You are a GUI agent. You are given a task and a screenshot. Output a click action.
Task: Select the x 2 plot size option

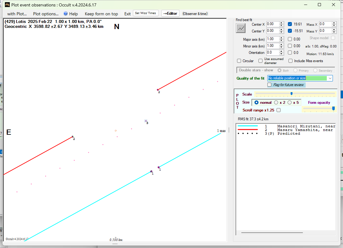click(x=276, y=103)
